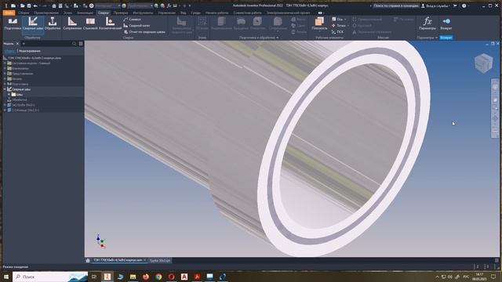The width and height of the screenshot is (502, 282).
Task: Expand the Швы folder node
Action: pos(9,95)
